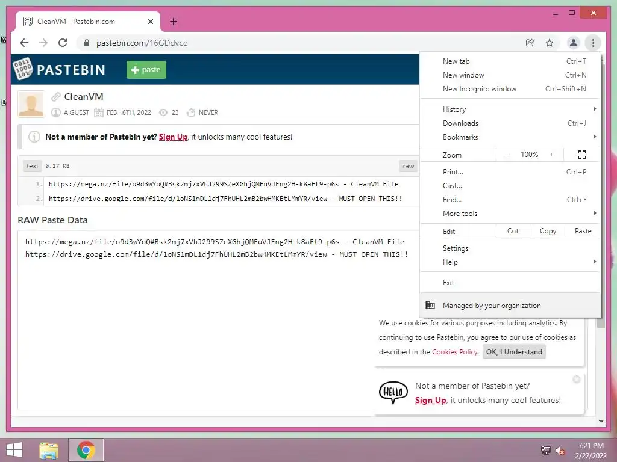Choose Cast... from the menu
The width and height of the screenshot is (617, 462).
(x=510, y=186)
